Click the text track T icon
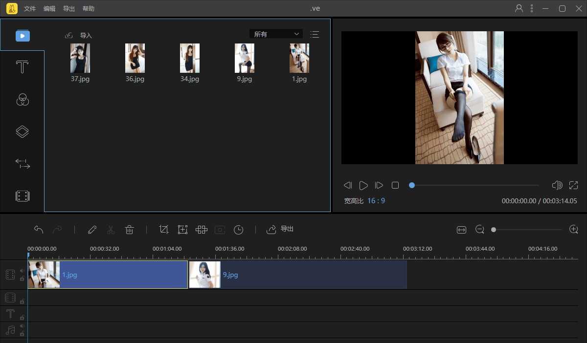Viewport: 587px width, 343px height. click(10, 314)
